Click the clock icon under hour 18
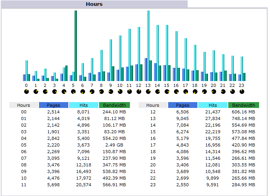Image resolution: width=270 pixels, height=196 pixels. [195, 92]
